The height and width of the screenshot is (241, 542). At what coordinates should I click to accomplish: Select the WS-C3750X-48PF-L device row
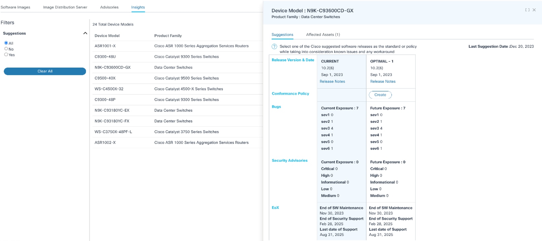tap(178, 132)
